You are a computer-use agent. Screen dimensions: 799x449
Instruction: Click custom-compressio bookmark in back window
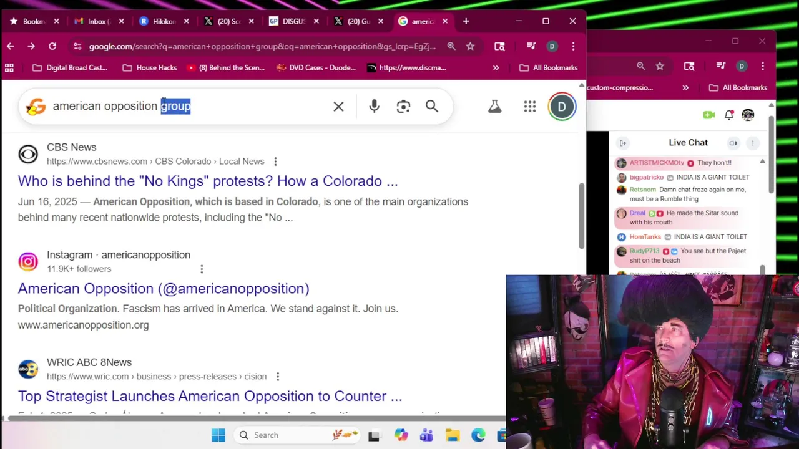620,88
